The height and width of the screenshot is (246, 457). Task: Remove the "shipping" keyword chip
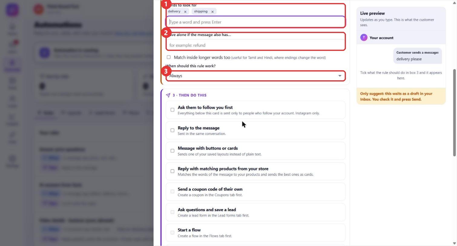pos(212,12)
